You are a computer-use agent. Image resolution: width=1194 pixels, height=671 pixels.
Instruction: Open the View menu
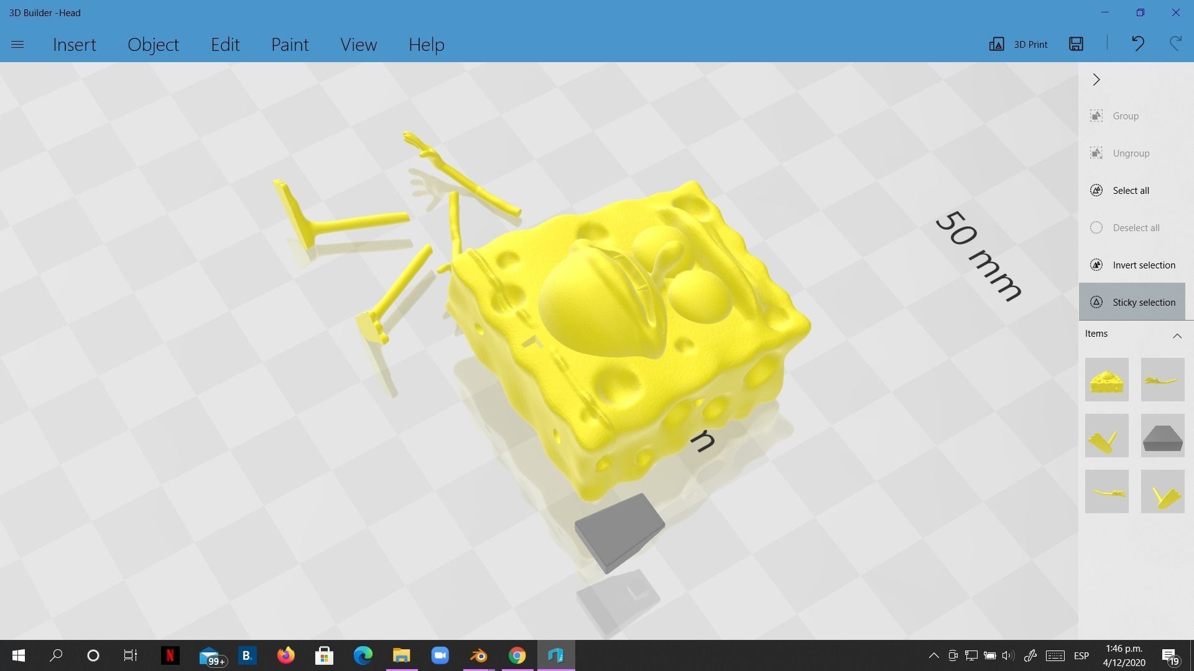[x=358, y=45]
